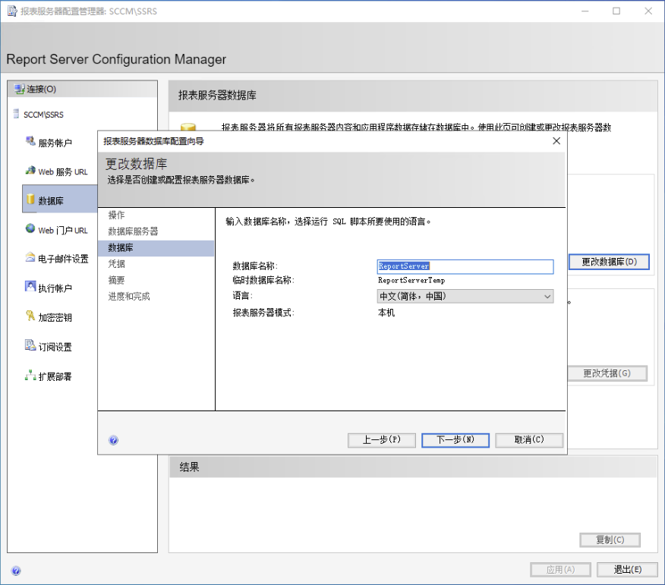Open the 电子邮件设置 envelope icon

[30, 257]
